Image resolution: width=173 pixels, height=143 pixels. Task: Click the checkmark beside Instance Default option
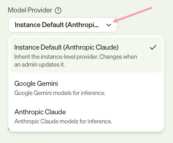point(153,47)
